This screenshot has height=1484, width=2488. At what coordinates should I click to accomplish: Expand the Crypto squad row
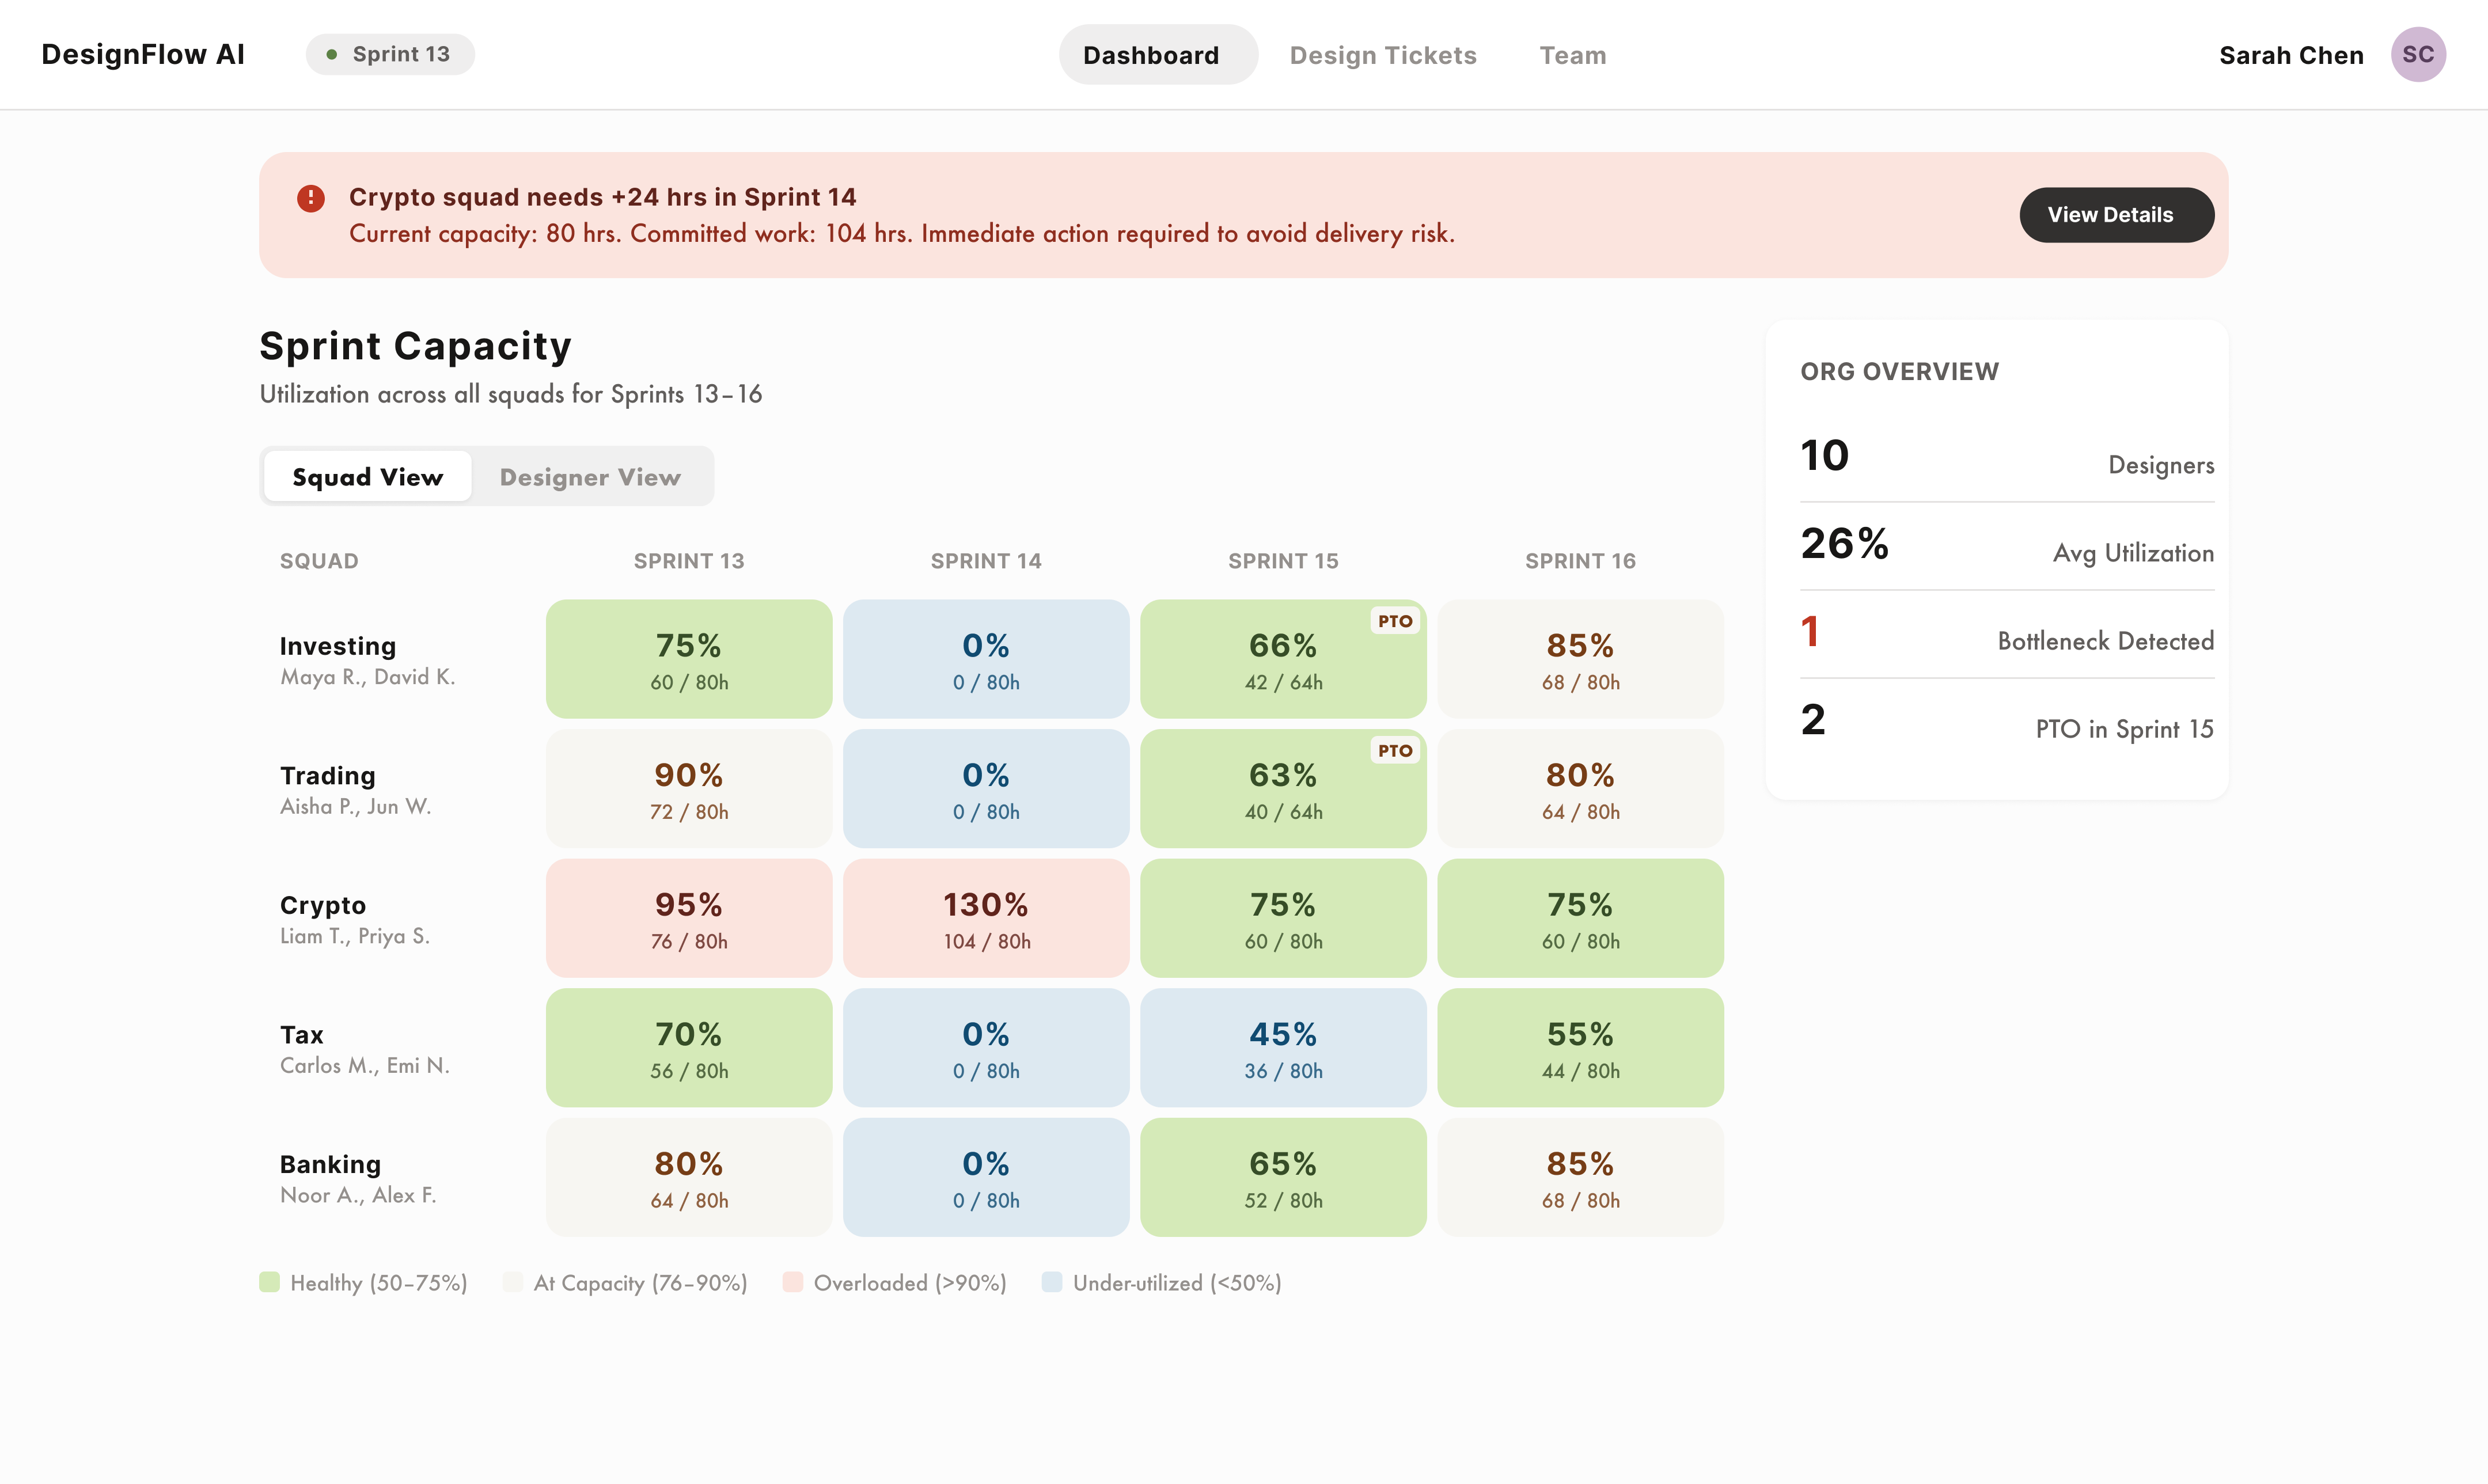point(322,904)
